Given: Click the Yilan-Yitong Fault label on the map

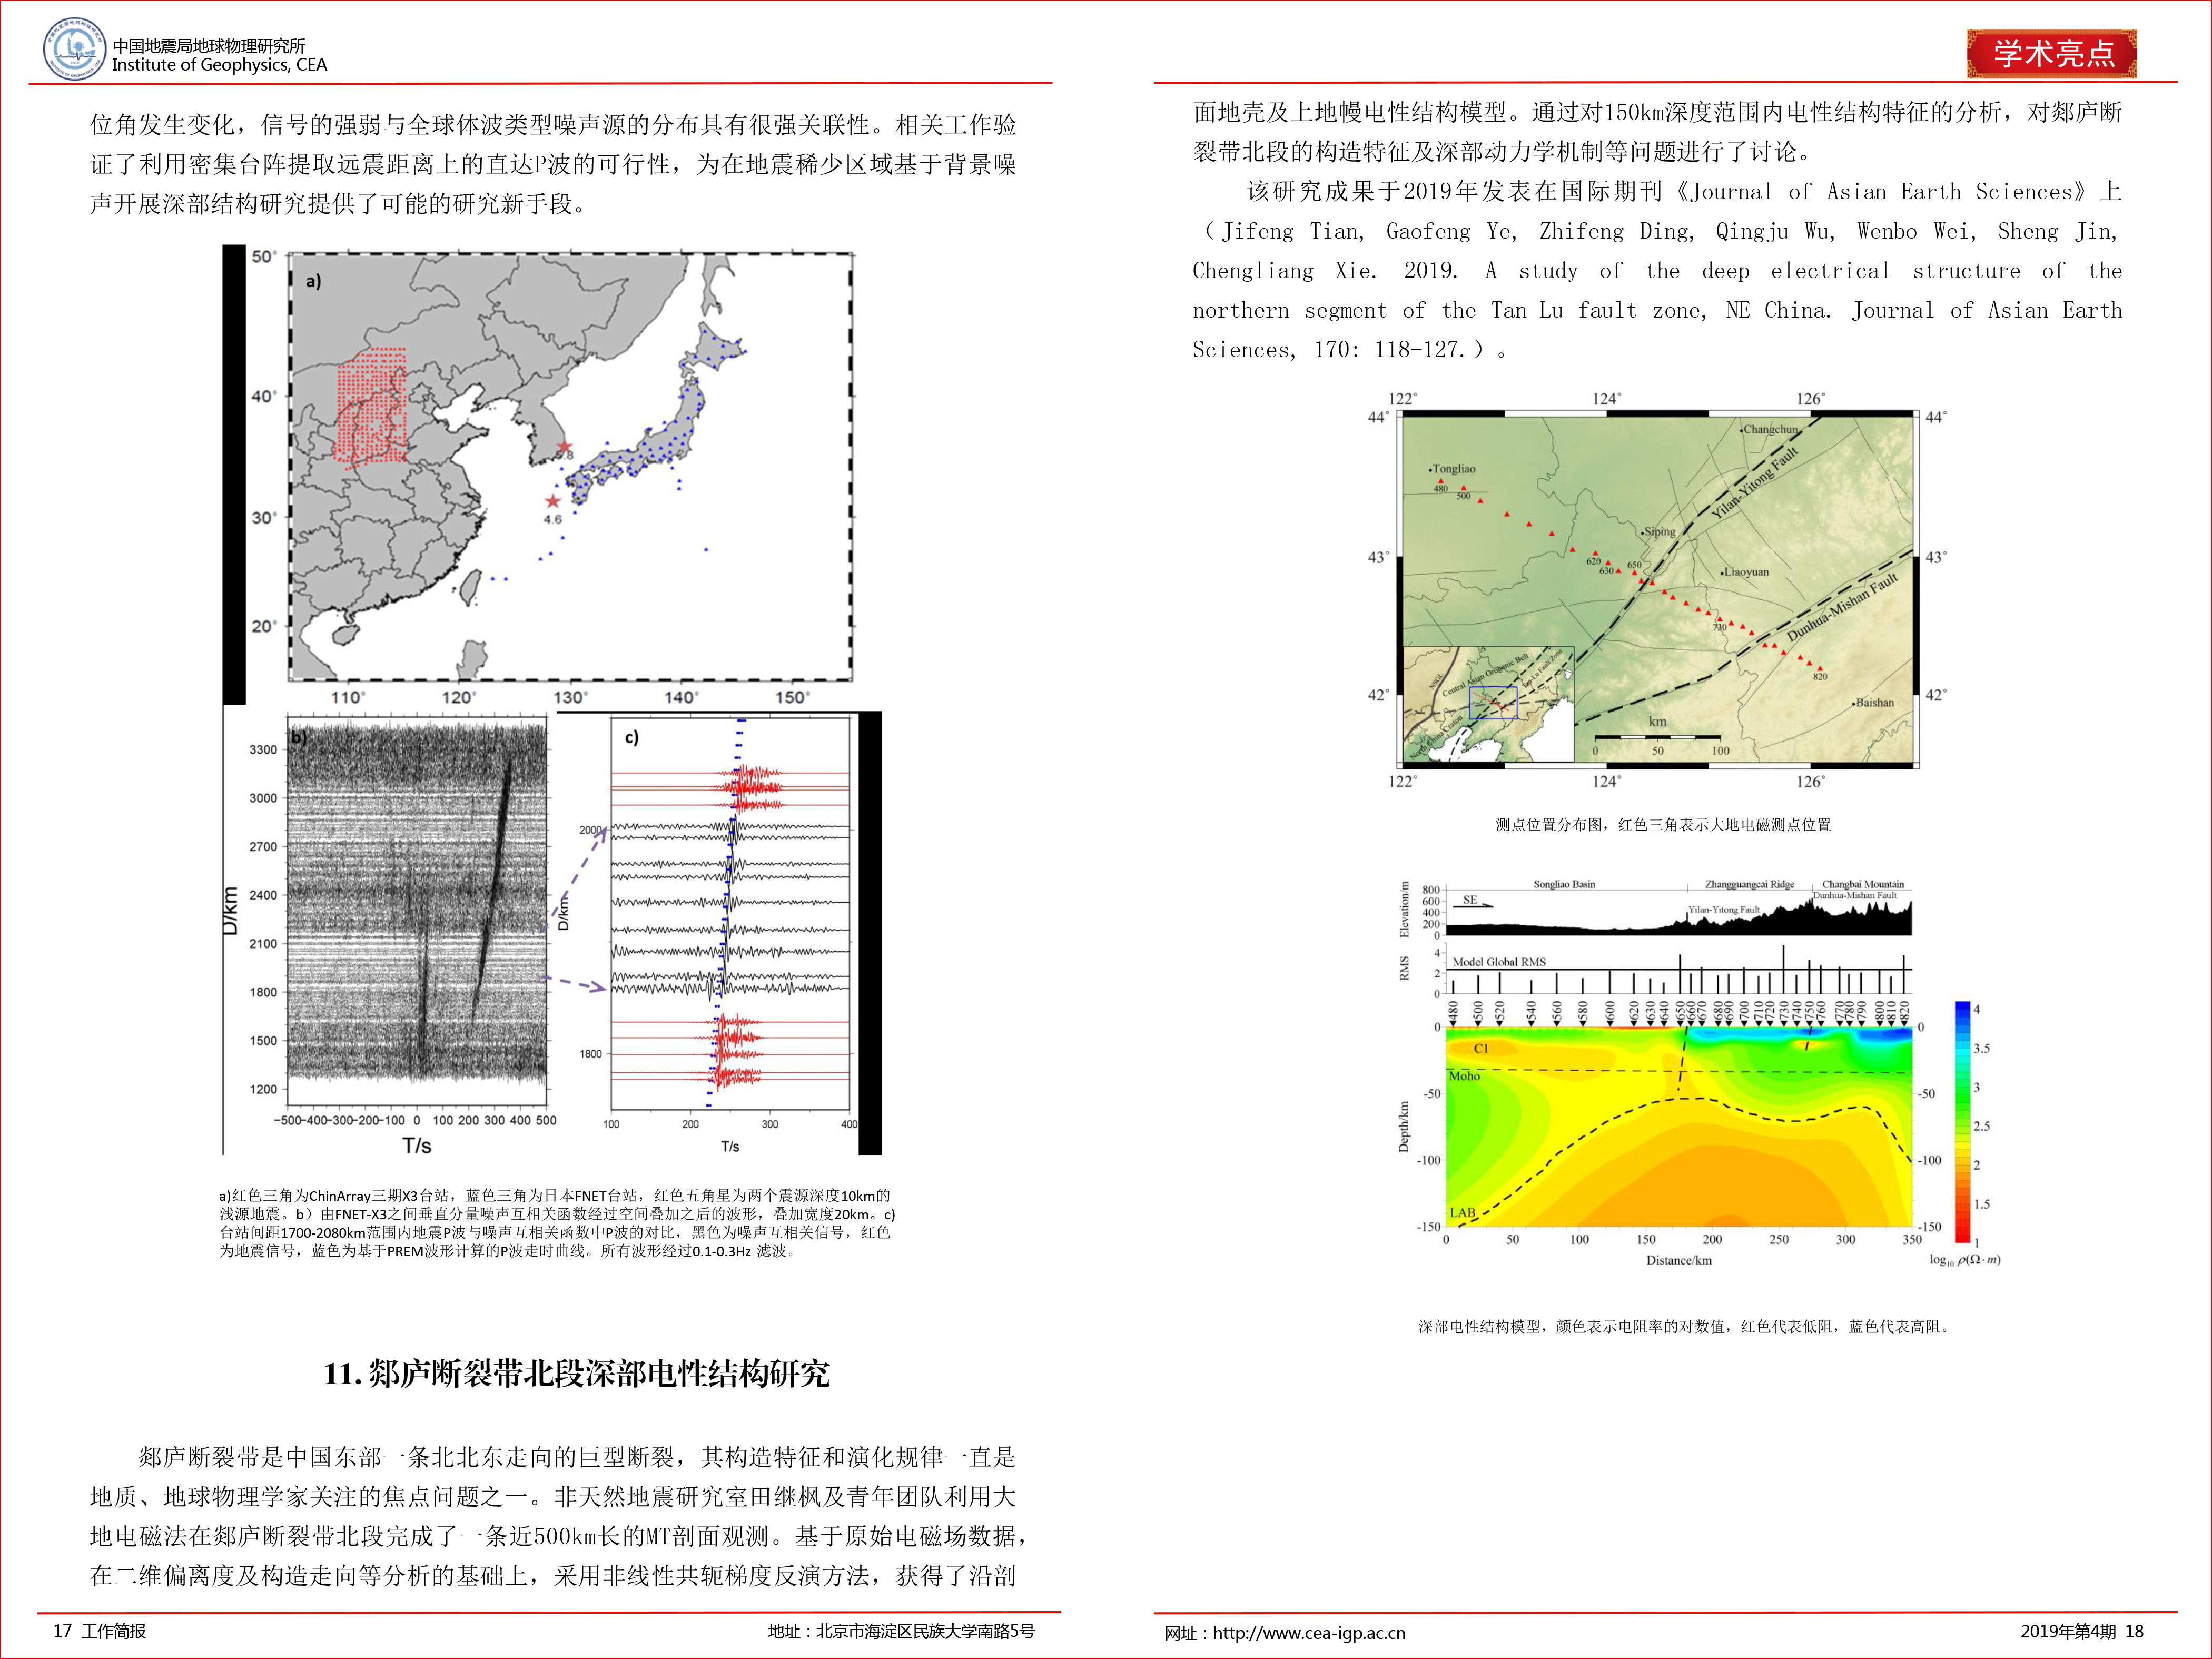Looking at the screenshot, I should [x=1756, y=483].
